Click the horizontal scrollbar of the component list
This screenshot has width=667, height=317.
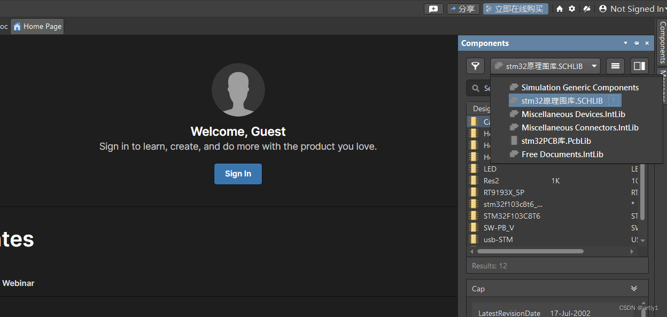tap(529, 251)
